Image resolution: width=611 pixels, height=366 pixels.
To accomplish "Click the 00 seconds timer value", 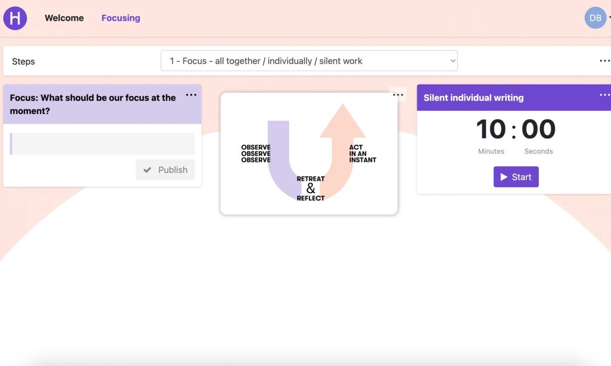I will (x=538, y=129).
